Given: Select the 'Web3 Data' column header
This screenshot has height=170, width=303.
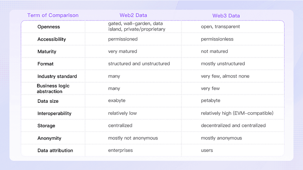Looking at the screenshot, I should (x=226, y=15).
